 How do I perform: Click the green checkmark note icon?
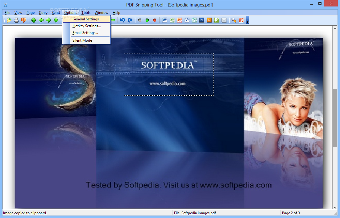coord(216,20)
